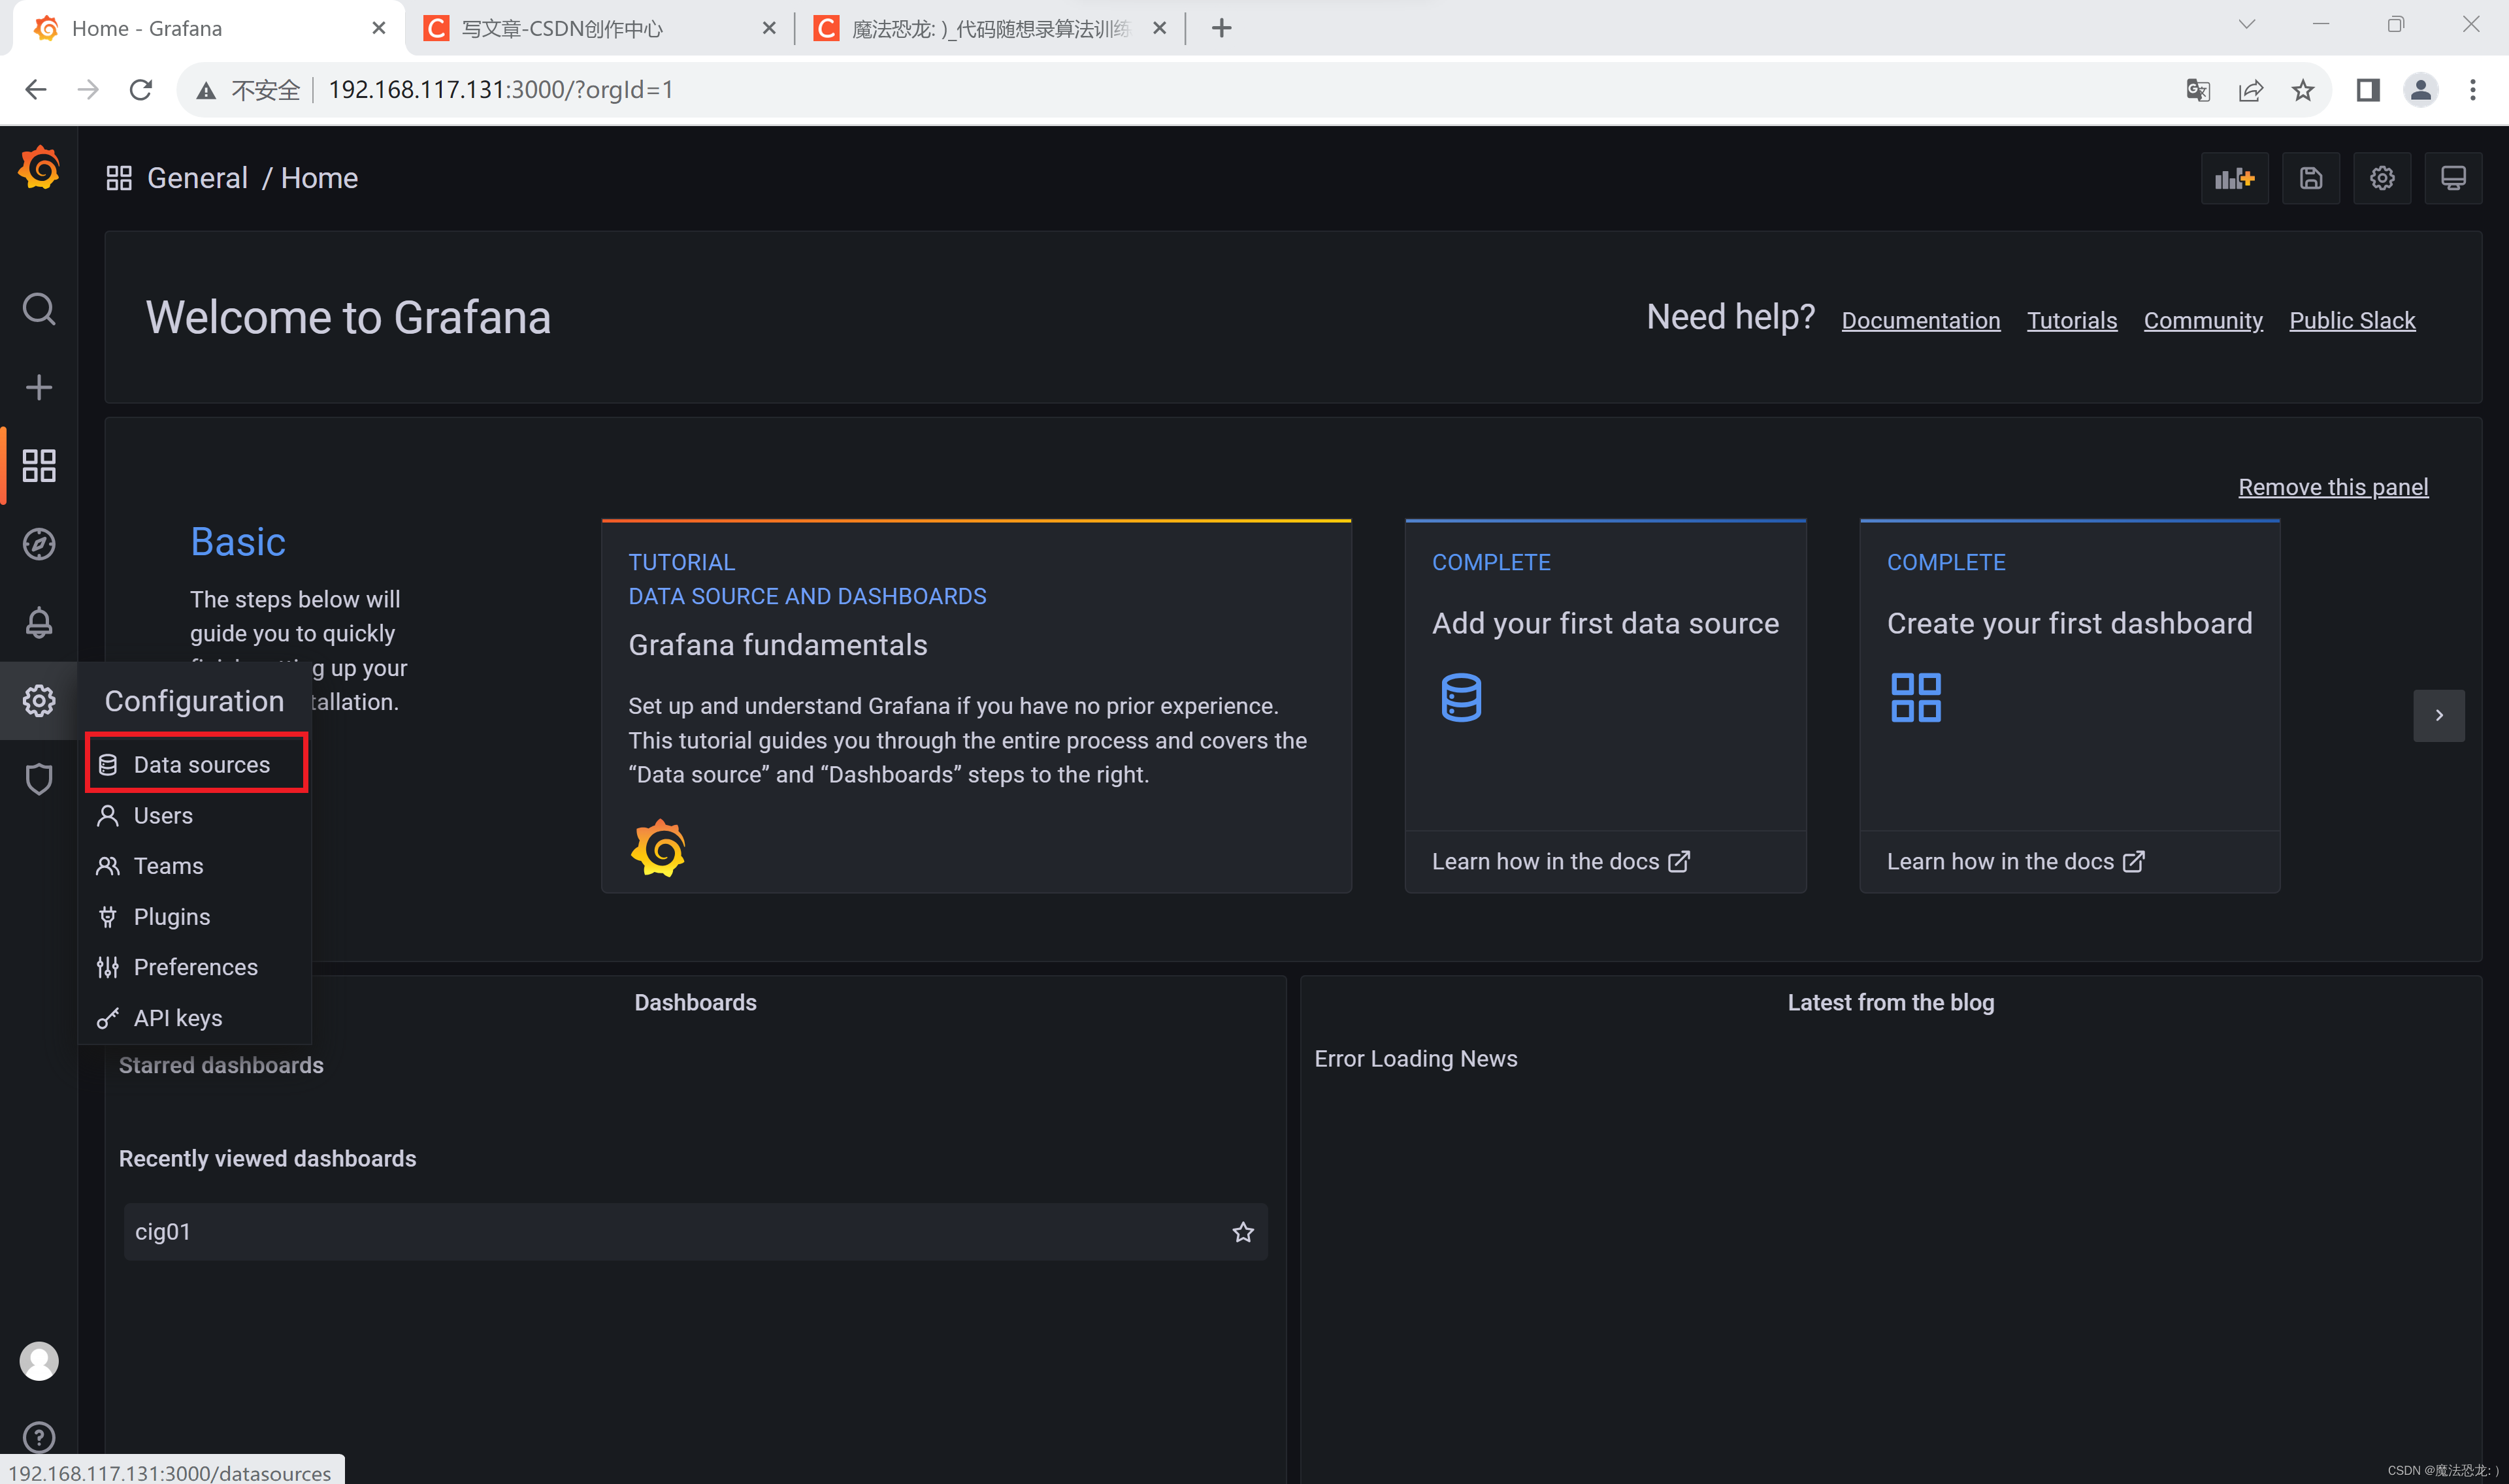Image resolution: width=2509 pixels, height=1484 pixels.
Task: Open the Alerting bell icon
Action: pyautogui.click(x=39, y=622)
